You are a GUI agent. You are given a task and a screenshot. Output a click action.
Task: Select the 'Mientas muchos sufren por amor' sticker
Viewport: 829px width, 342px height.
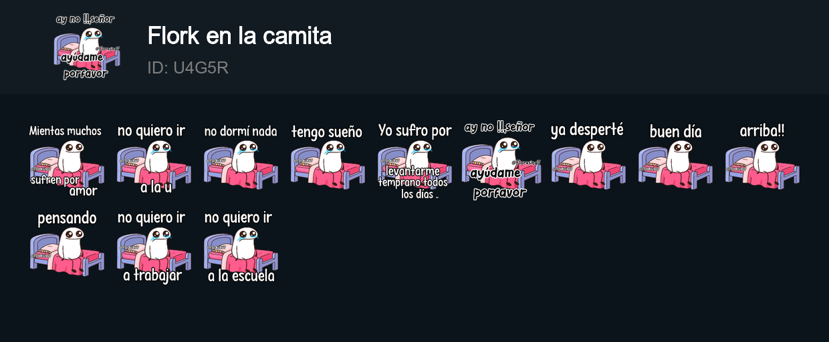coord(67,160)
